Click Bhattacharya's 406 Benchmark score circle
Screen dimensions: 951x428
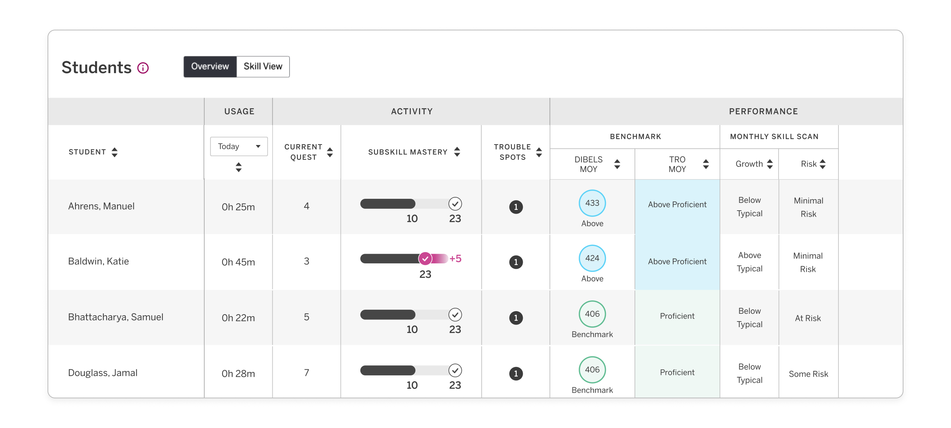[x=592, y=315]
